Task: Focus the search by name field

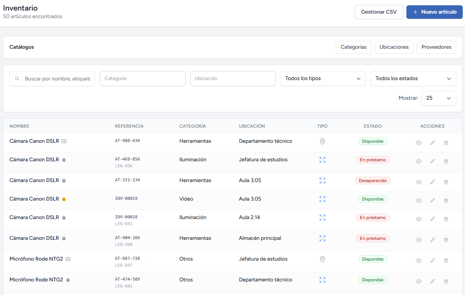Action: coord(52,79)
